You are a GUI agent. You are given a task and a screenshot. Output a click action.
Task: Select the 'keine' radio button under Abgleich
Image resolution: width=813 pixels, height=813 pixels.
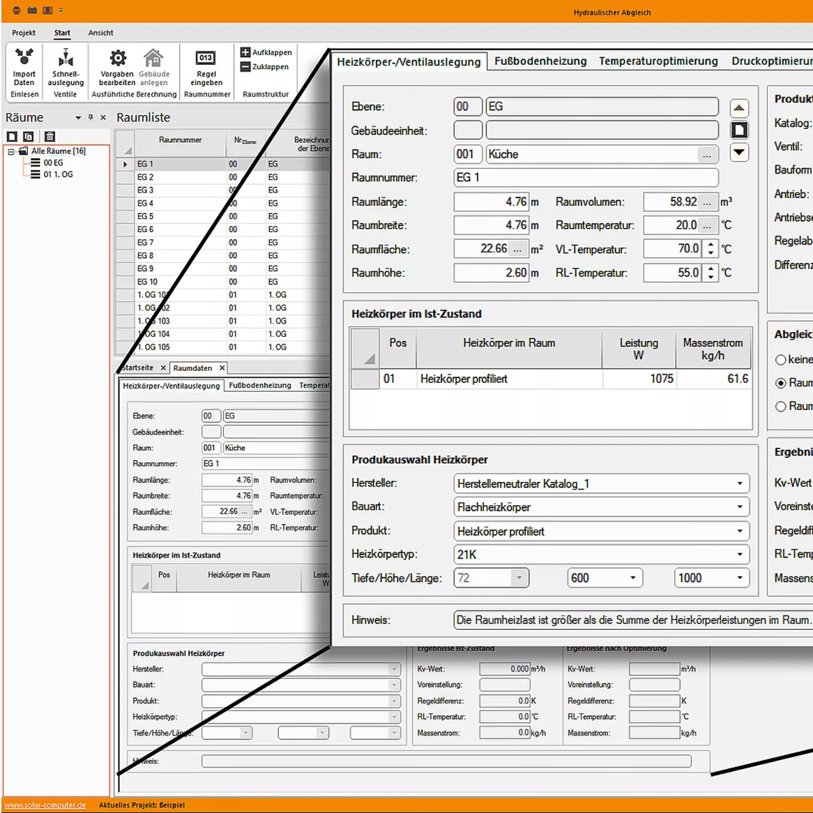coord(781,360)
